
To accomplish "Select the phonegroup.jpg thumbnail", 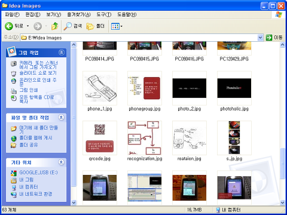I will point(145,88).
